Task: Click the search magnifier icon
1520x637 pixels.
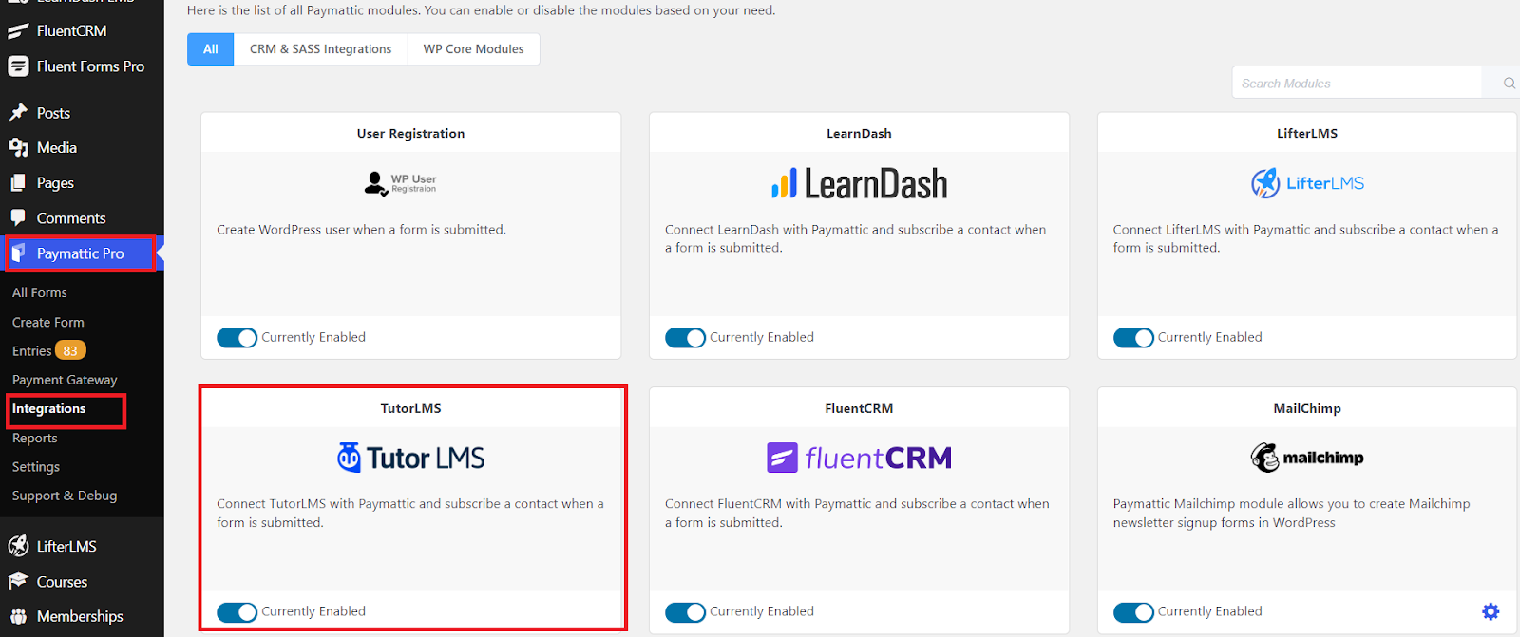Action: click(1509, 84)
